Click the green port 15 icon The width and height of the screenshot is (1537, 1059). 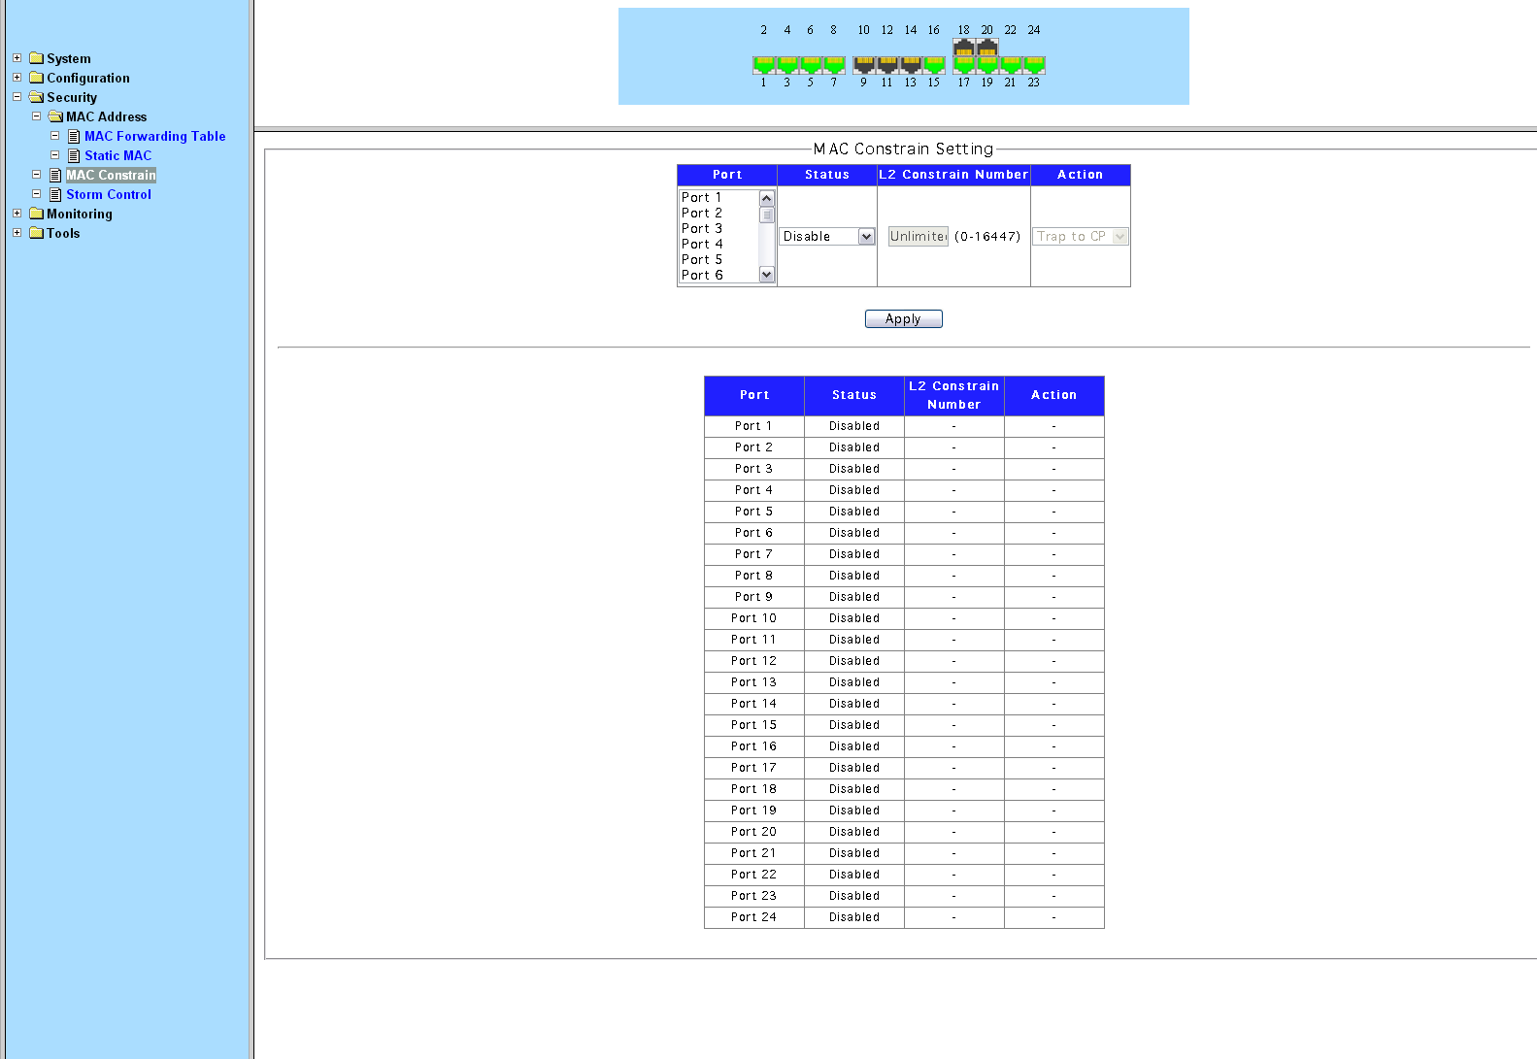(x=934, y=65)
